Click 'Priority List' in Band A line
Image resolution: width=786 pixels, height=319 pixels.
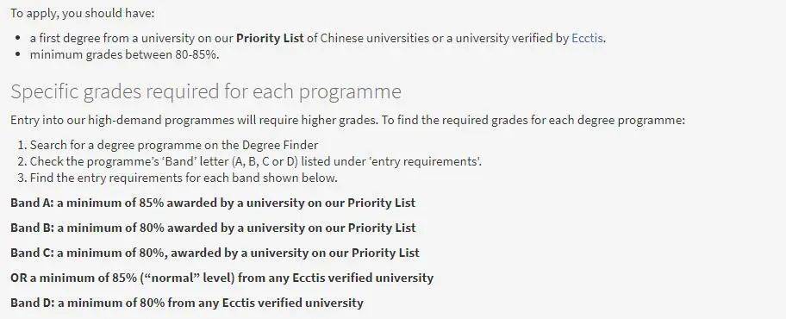pos(382,203)
